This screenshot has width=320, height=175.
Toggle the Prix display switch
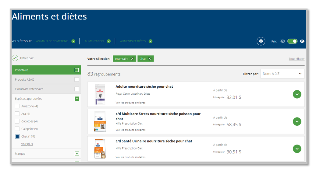point(292,41)
